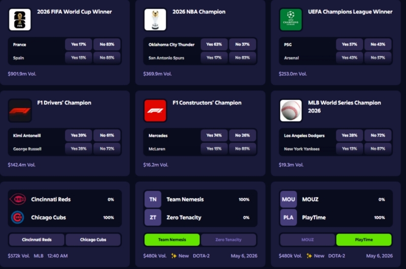Buy Yes 17% on France
The height and width of the screenshot is (269, 406).
tap(79, 44)
